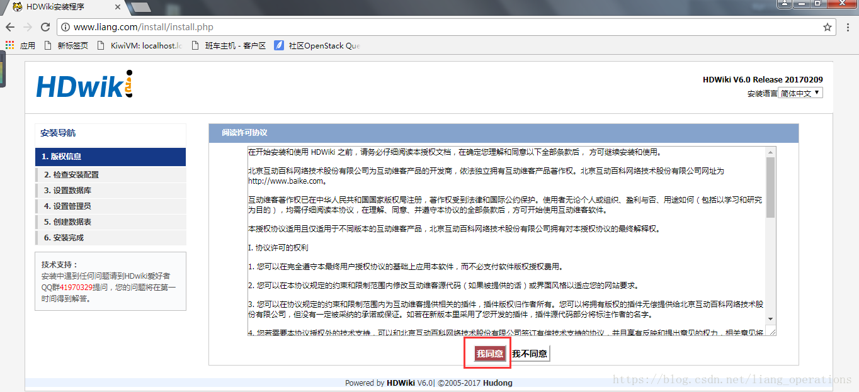Viewport: 859px width, 392px height.
Task: Click the license scrollbar down arrow
Action: coord(770,320)
